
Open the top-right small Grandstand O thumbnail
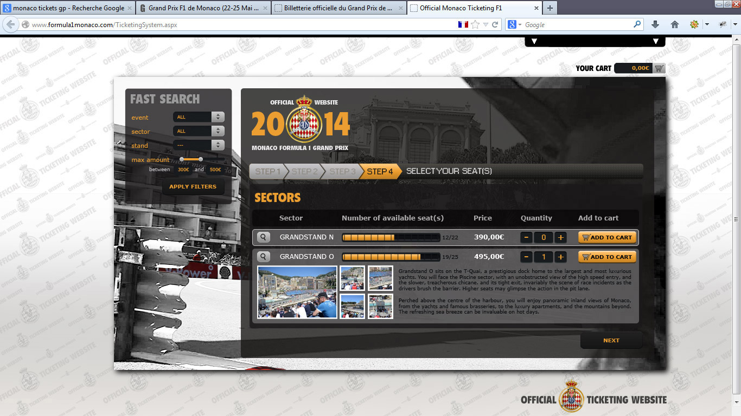pyautogui.click(x=380, y=278)
